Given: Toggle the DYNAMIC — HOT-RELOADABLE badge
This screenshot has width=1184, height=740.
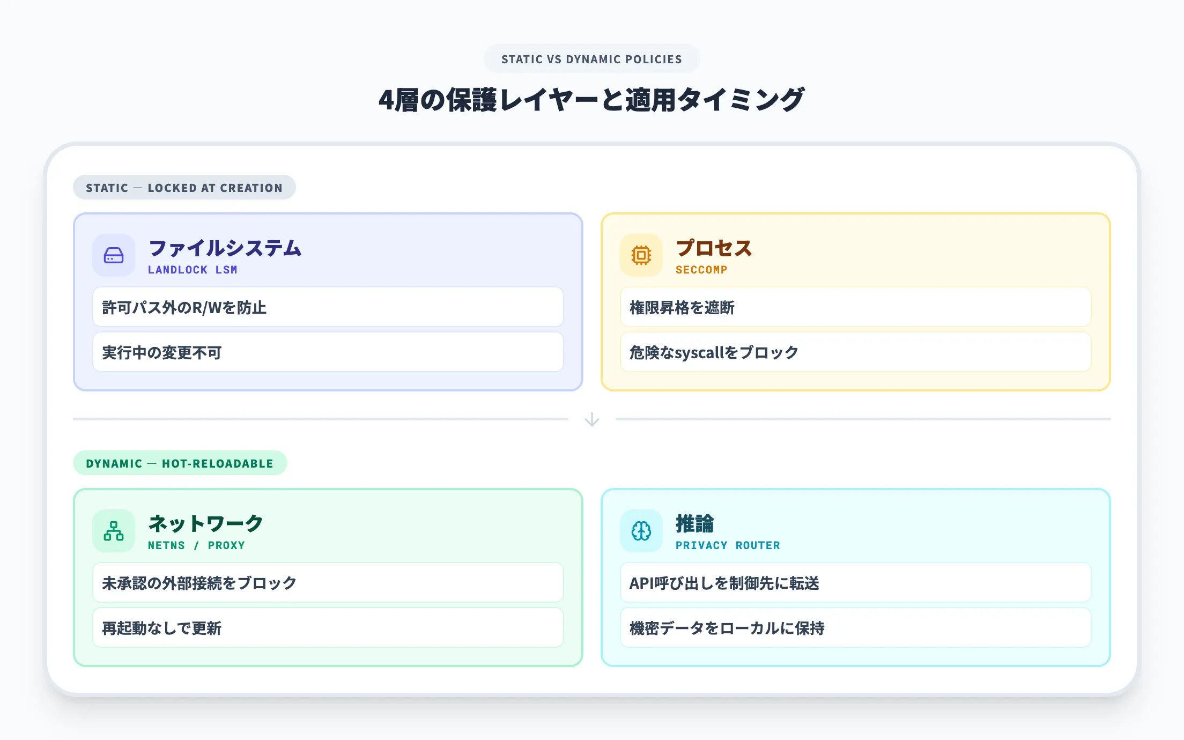Looking at the screenshot, I should point(180,463).
